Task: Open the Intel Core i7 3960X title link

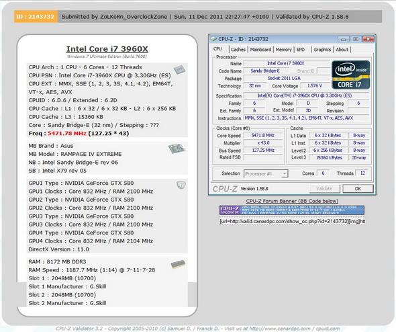Action: tap(107, 49)
